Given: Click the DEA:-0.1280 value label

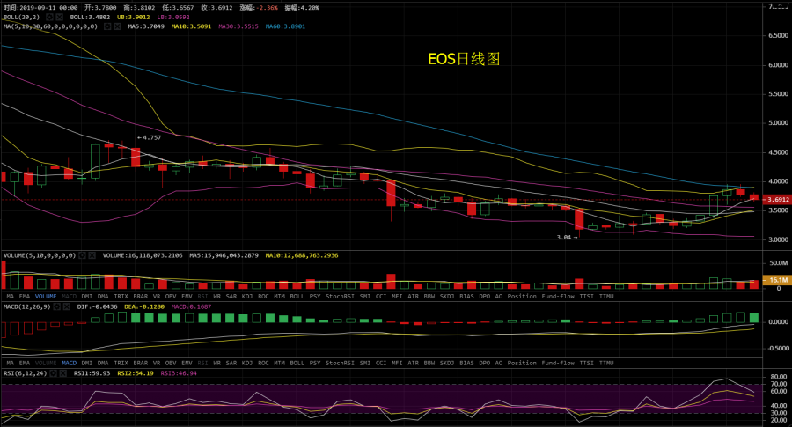Looking at the screenshot, I should point(144,306).
